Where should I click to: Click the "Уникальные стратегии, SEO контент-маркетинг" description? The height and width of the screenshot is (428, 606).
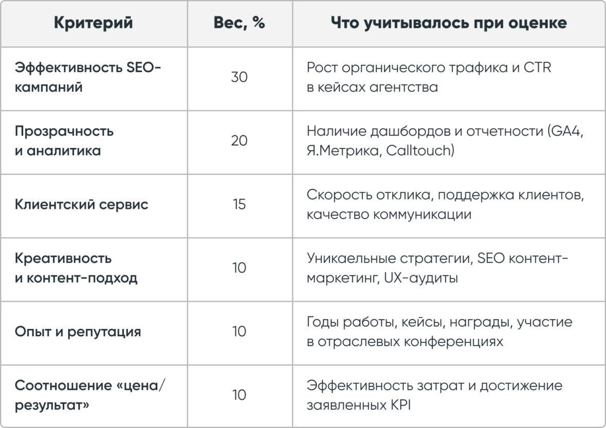tap(437, 258)
